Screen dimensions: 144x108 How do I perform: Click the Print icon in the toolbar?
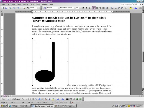pyautogui.click(x=10, y=8)
